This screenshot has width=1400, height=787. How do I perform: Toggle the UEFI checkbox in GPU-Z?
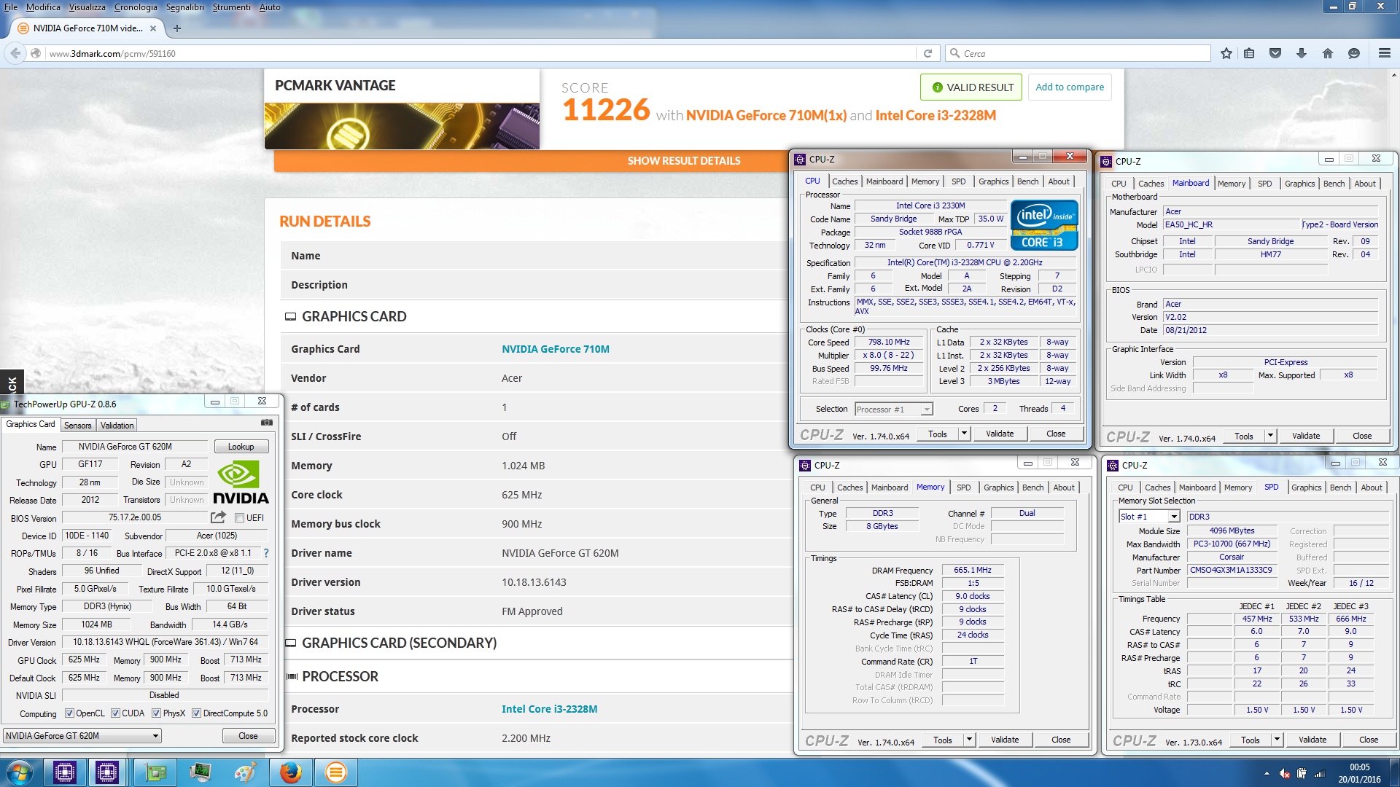[x=239, y=518]
